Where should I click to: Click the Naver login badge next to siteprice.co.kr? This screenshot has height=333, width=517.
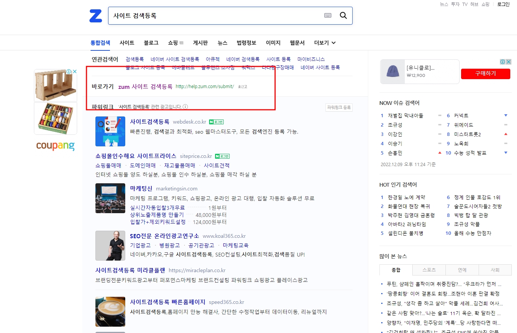(x=222, y=156)
